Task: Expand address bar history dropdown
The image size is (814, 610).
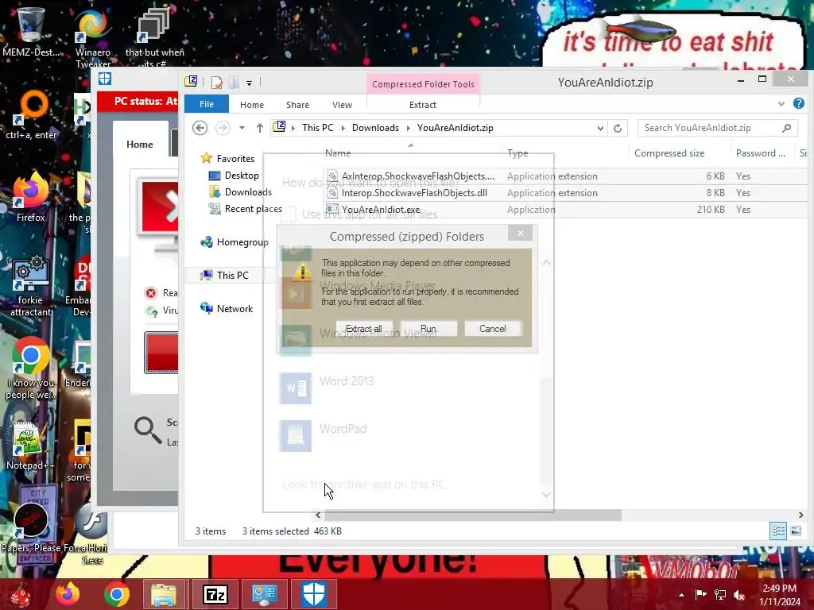Action: coord(600,128)
